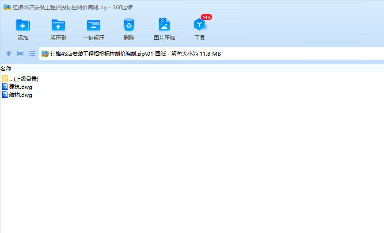Click the archive icon in the address bar
The image size is (384, 233).
[45, 53]
